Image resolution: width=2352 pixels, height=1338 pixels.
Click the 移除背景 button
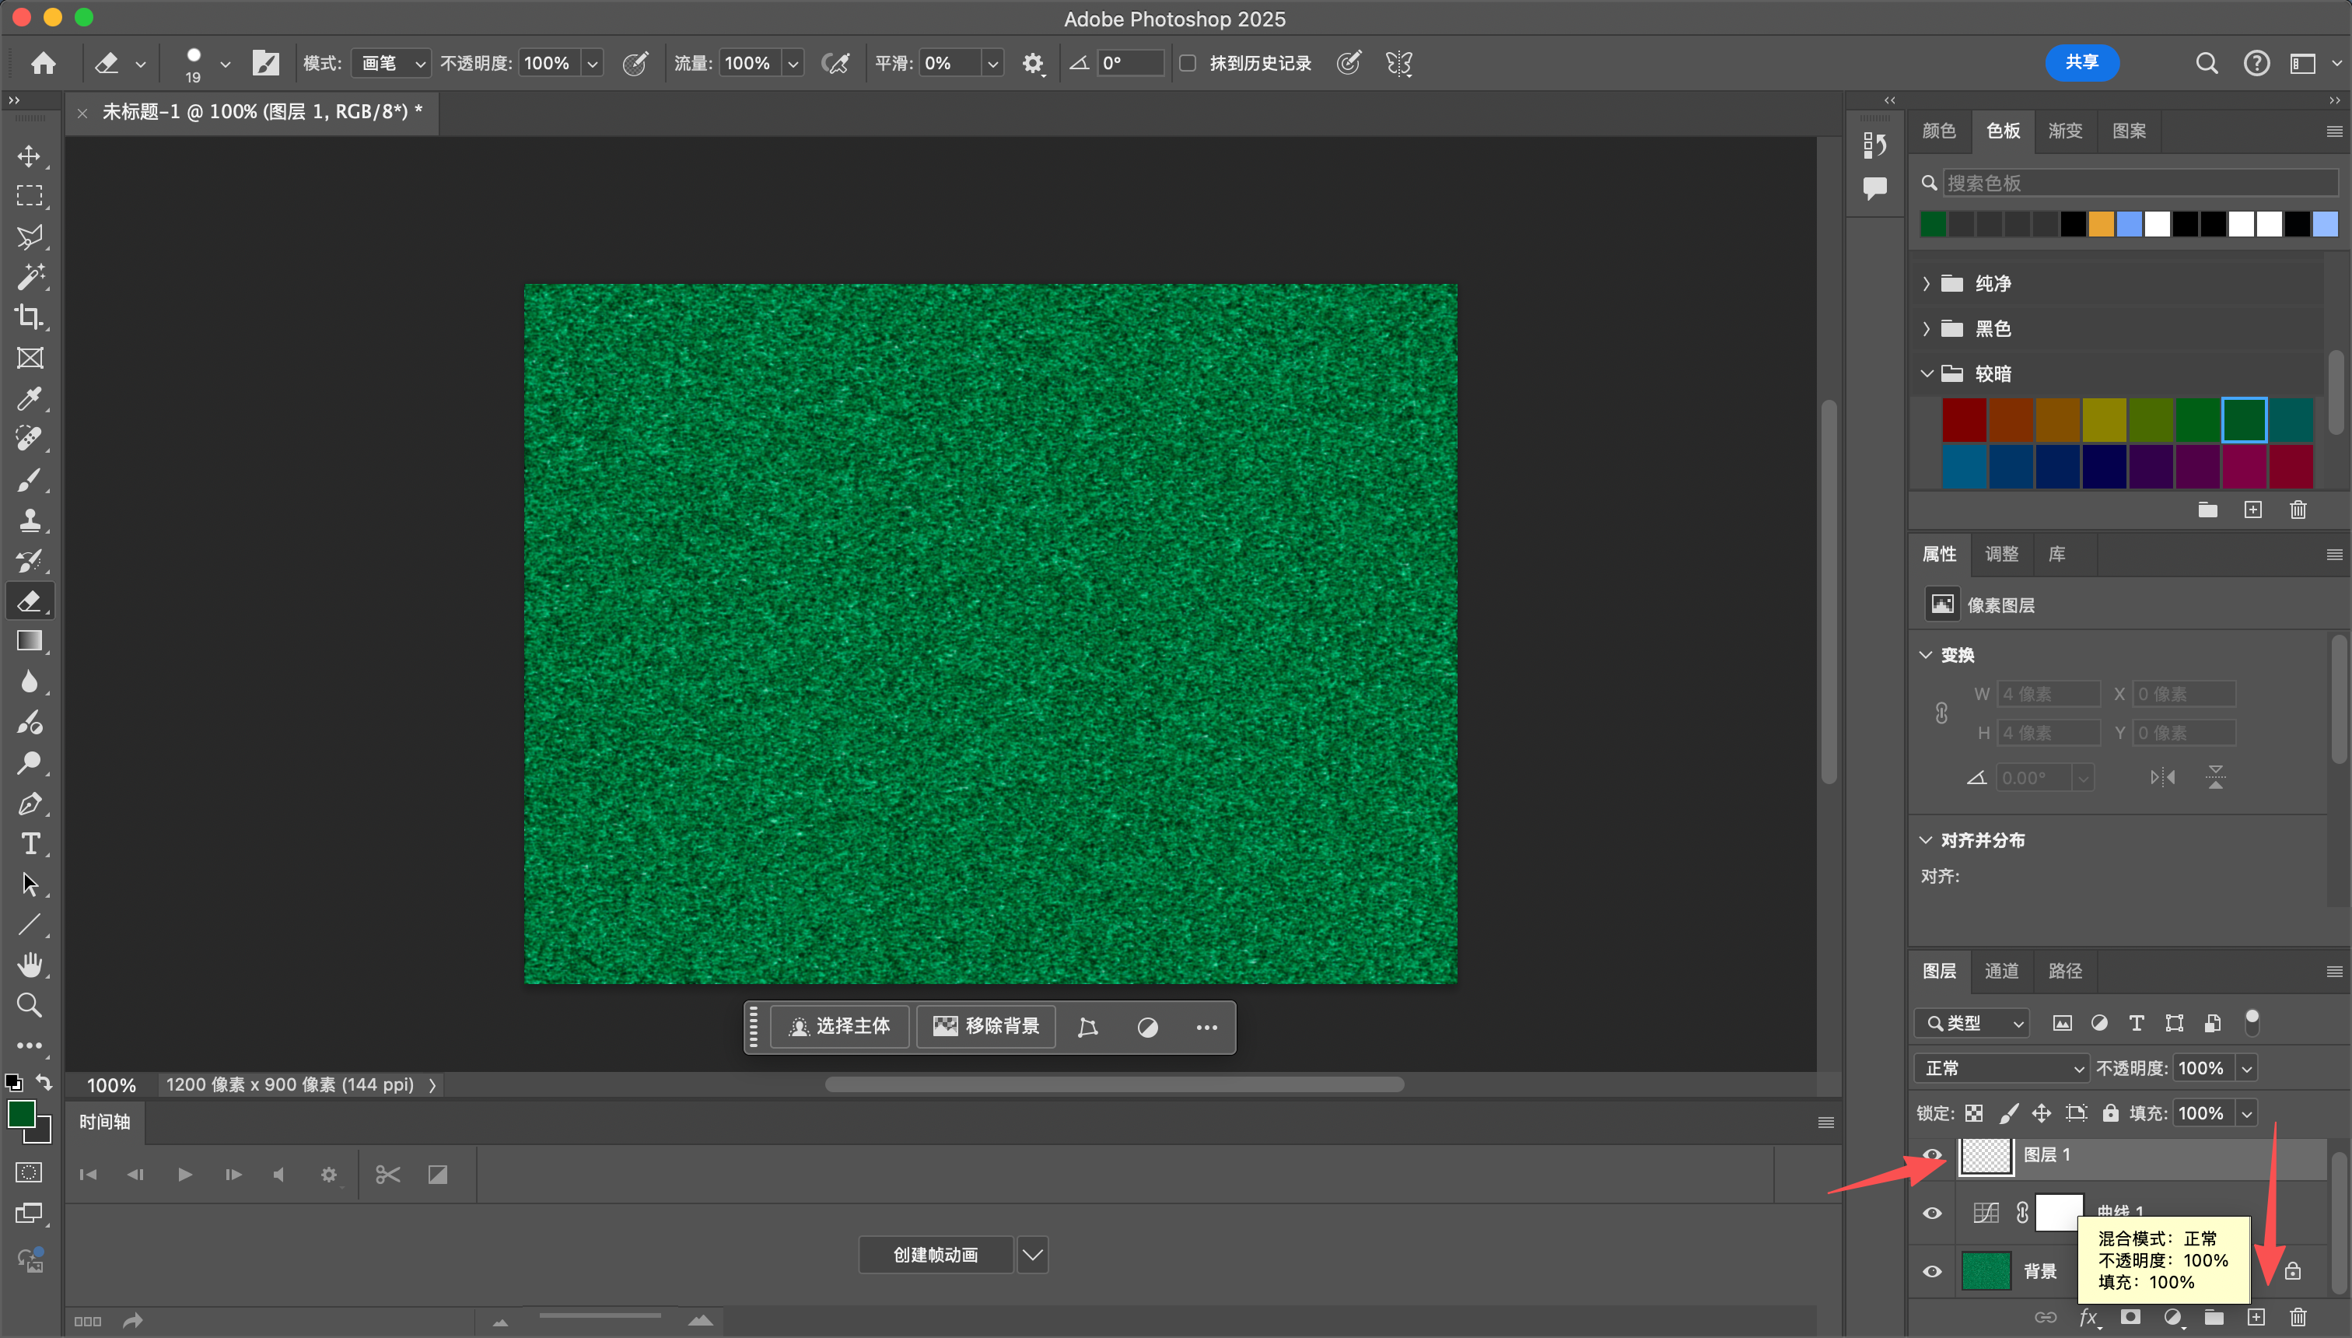pos(985,1025)
